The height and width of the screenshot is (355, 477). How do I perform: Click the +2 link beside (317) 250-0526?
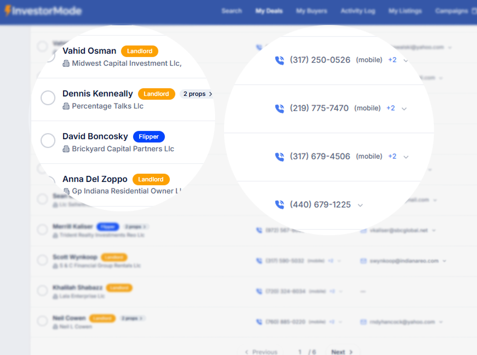coord(392,60)
